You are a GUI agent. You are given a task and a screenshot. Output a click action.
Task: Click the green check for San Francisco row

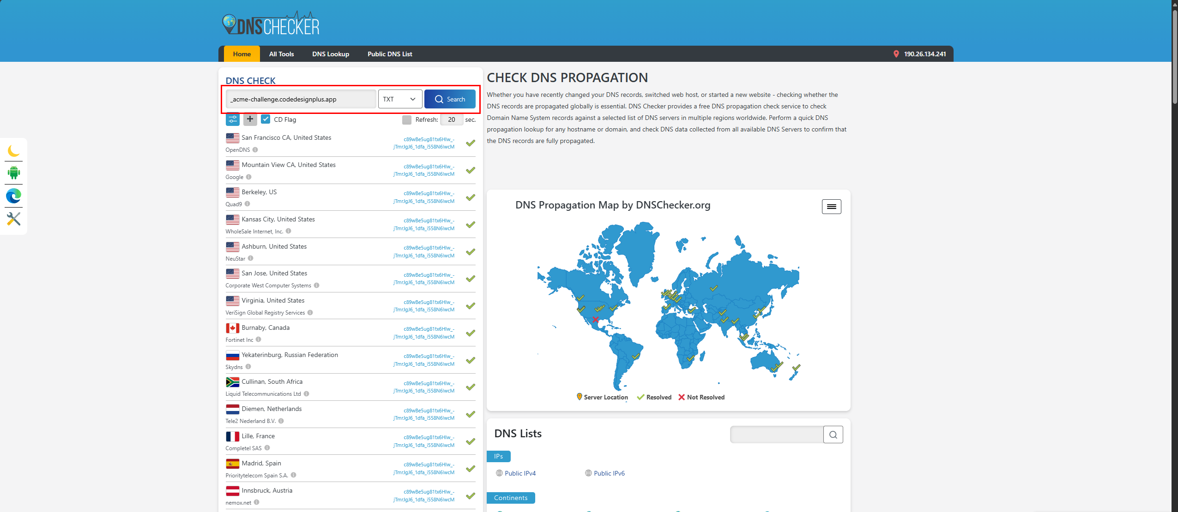(470, 143)
